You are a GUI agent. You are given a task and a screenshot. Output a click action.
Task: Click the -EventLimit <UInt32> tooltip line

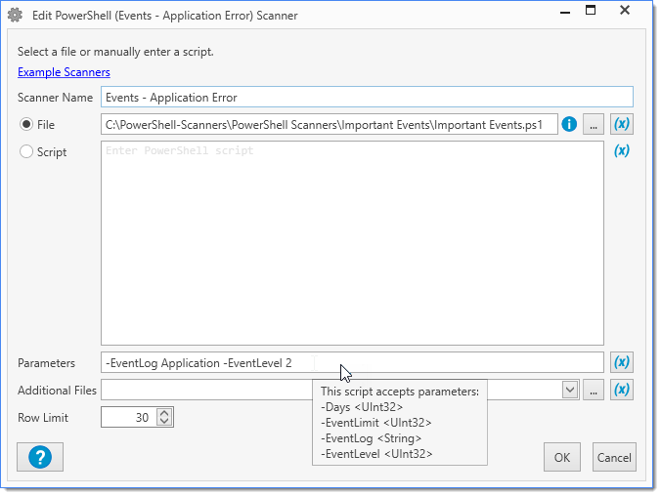tap(376, 423)
